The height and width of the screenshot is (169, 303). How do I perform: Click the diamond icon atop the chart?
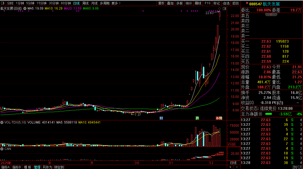click(220, 8)
